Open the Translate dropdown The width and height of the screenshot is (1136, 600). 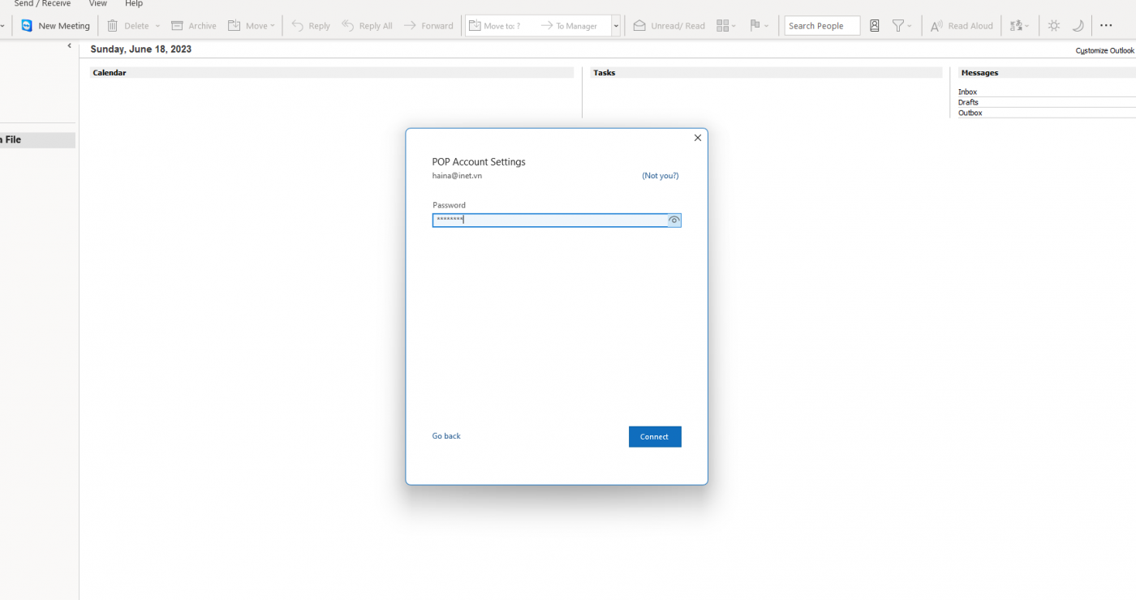pos(1019,26)
